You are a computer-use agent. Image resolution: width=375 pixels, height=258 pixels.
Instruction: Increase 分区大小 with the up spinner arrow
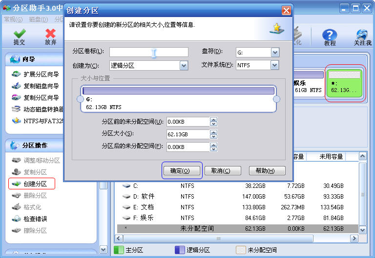pyautogui.click(x=213, y=131)
